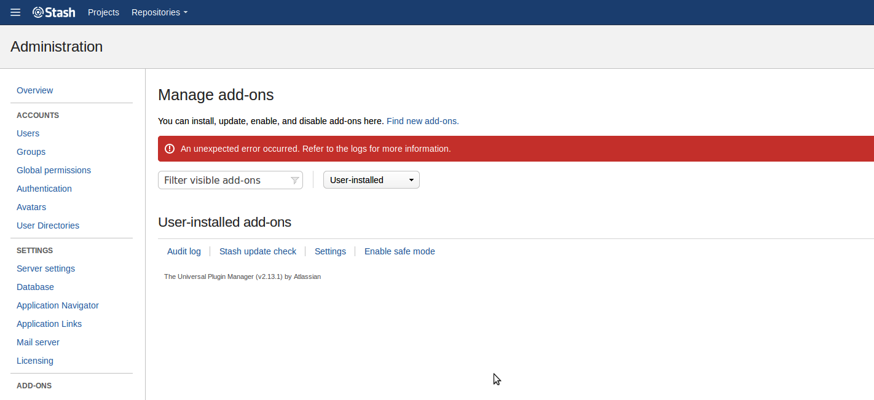The width and height of the screenshot is (874, 400).
Task: Expand the Repositories dropdown menu
Action: pyautogui.click(x=159, y=12)
